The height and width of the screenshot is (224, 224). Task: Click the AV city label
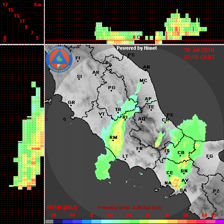pyautogui.click(x=185, y=181)
